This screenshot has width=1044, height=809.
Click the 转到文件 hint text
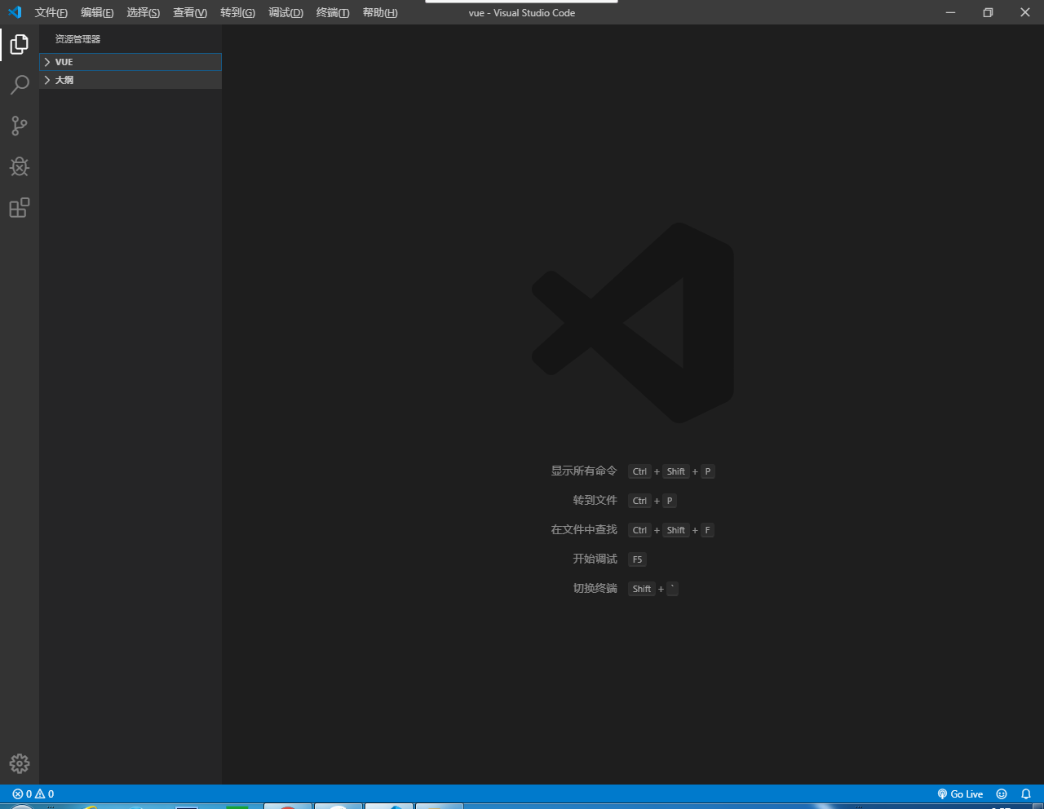(x=595, y=500)
